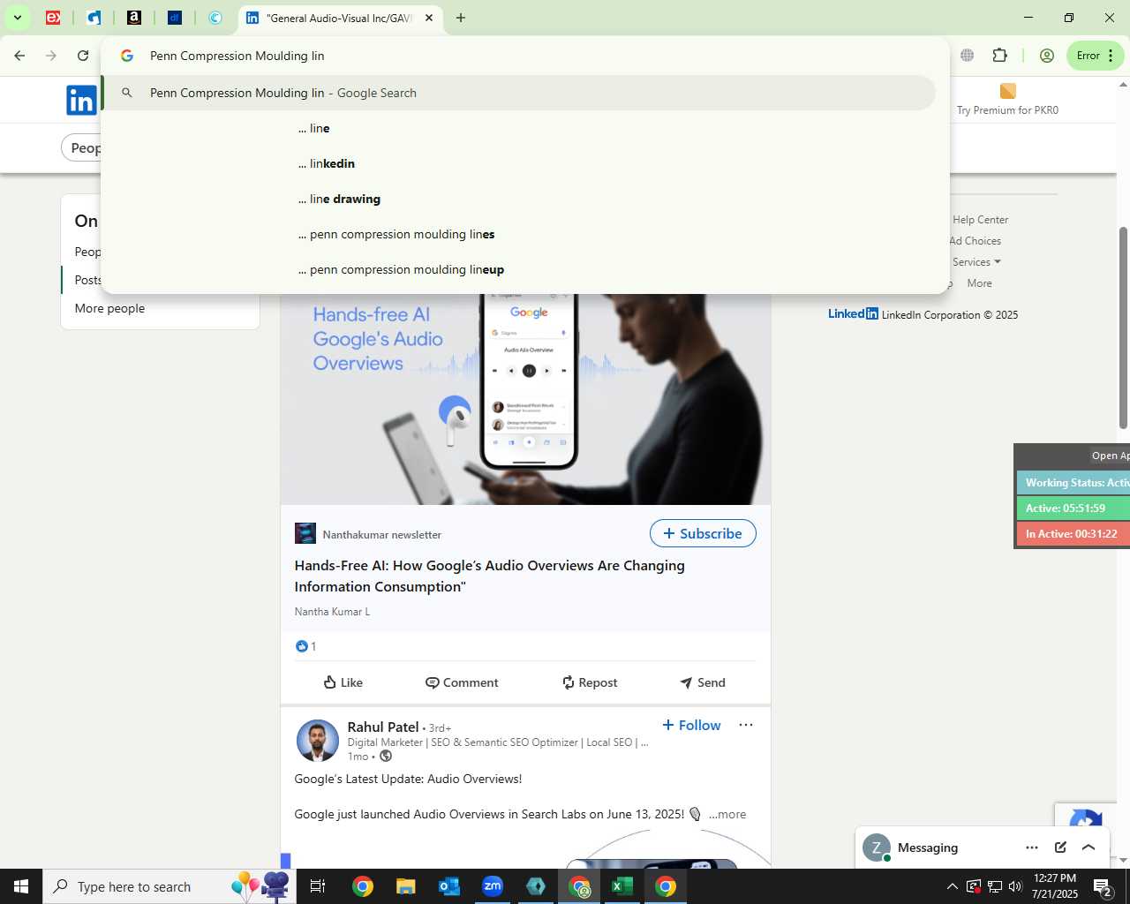The width and height of the screenshot is (1130, 904).
Task: Open File Explorer from taskbar
Action: (405, 886)
